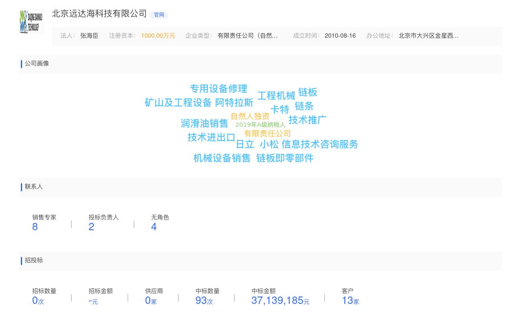Click word cloud tag 信息技术咨询服务
The height and width of the screenshot is (326, 521).
(x=320, y=144)
